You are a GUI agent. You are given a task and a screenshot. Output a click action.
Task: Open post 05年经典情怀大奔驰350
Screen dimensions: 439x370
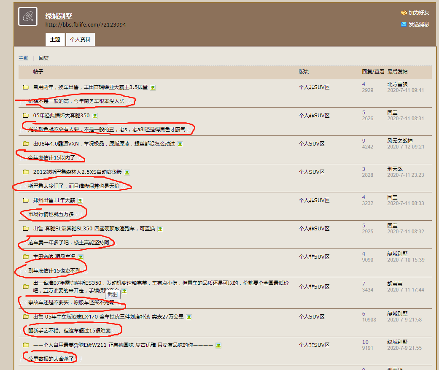click(x=61, y=116)
